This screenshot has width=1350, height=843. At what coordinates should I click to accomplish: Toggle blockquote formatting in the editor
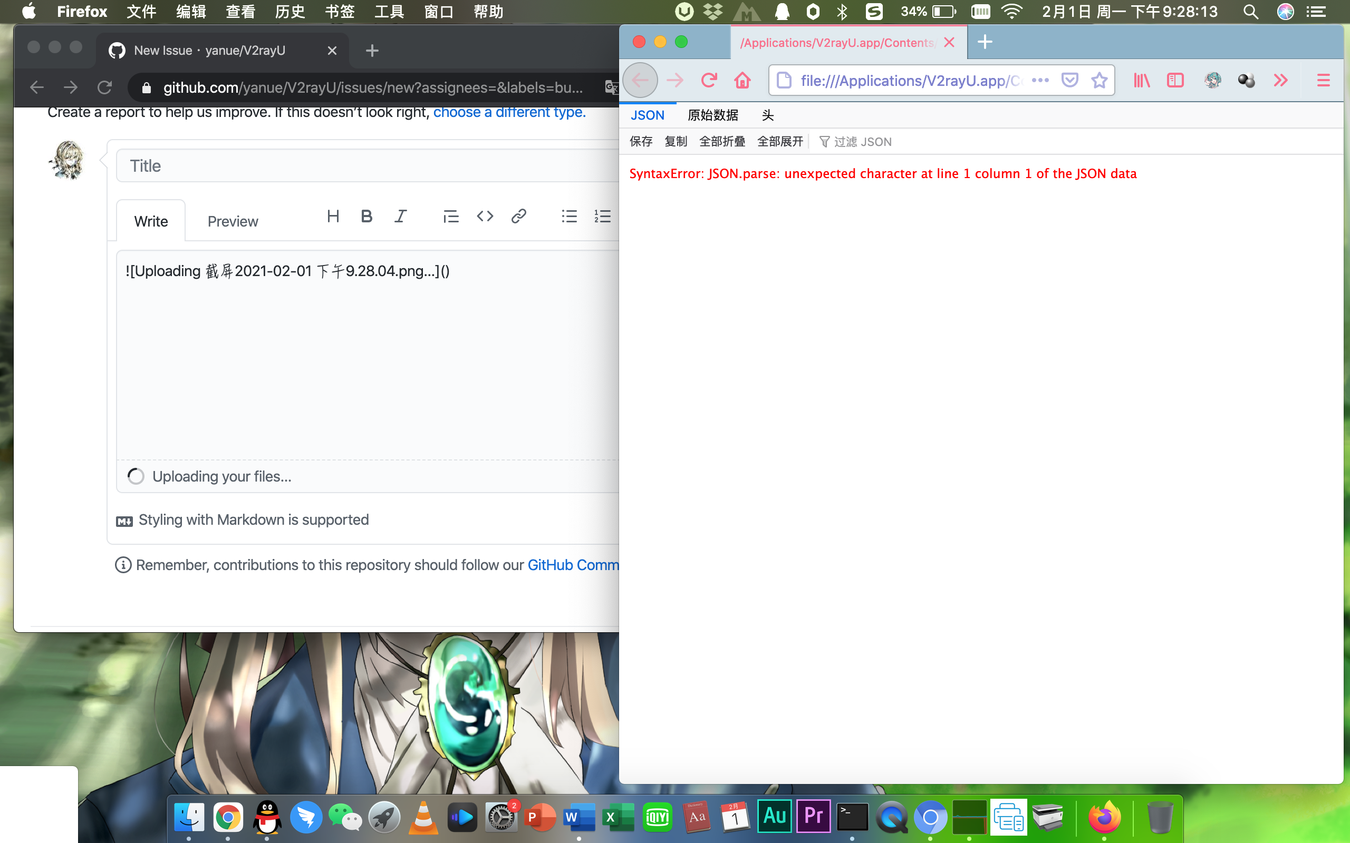click(451, 217)
